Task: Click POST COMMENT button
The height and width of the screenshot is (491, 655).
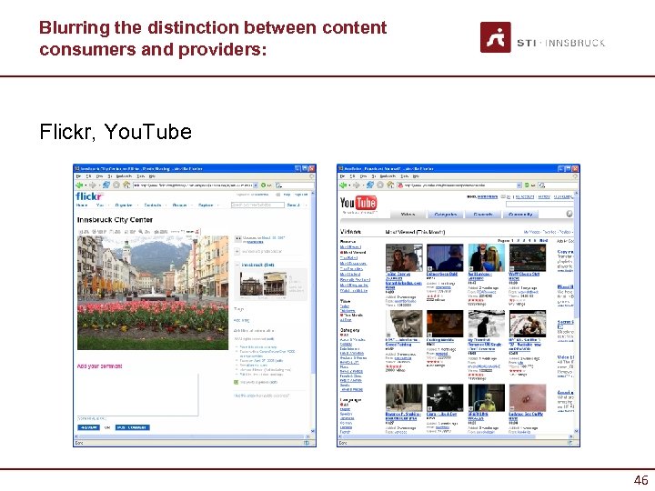Action: pos(133,427)
